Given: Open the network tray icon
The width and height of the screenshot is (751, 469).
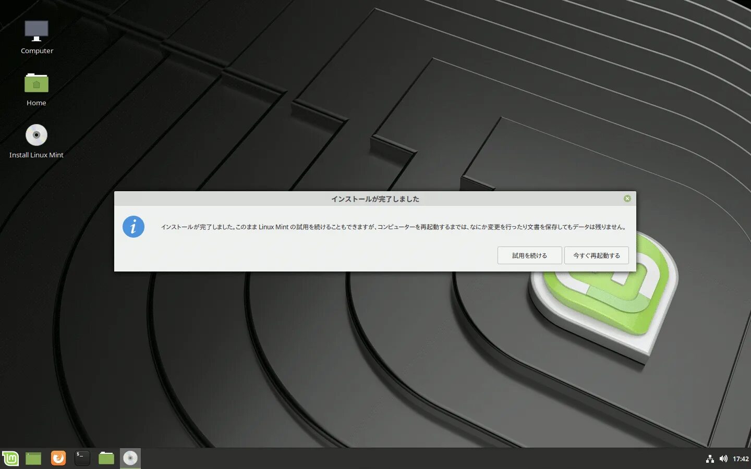Looking at the screenshot, I should pos(710,459).
